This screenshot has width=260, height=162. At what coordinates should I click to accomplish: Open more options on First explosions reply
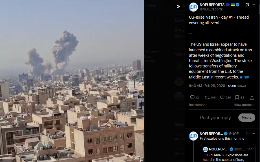pos(253,133)
